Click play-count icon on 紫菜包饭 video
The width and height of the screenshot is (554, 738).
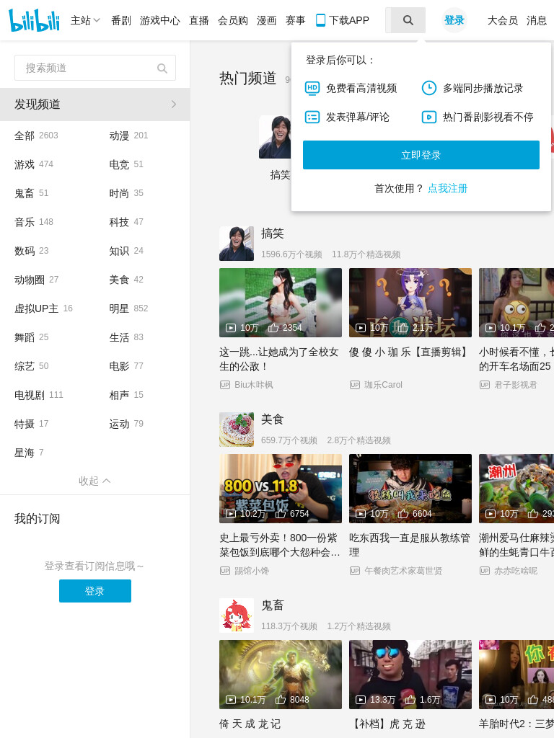point(231,514)
